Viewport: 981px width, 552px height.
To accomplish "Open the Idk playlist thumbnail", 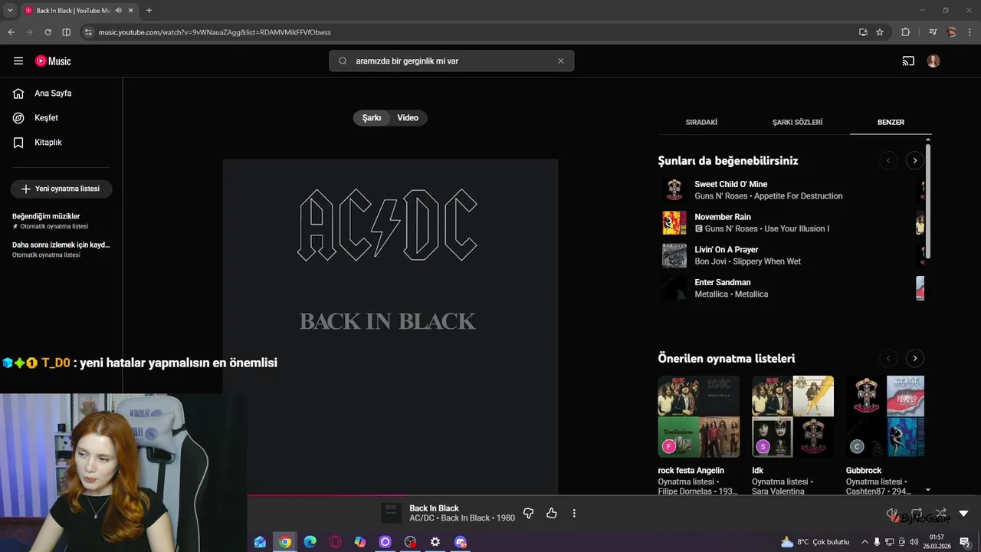I will (x=792, y=416).
